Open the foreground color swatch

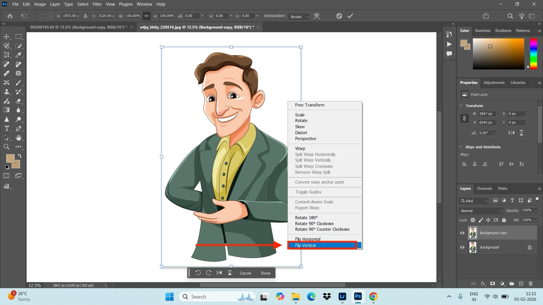pos(11,159)
